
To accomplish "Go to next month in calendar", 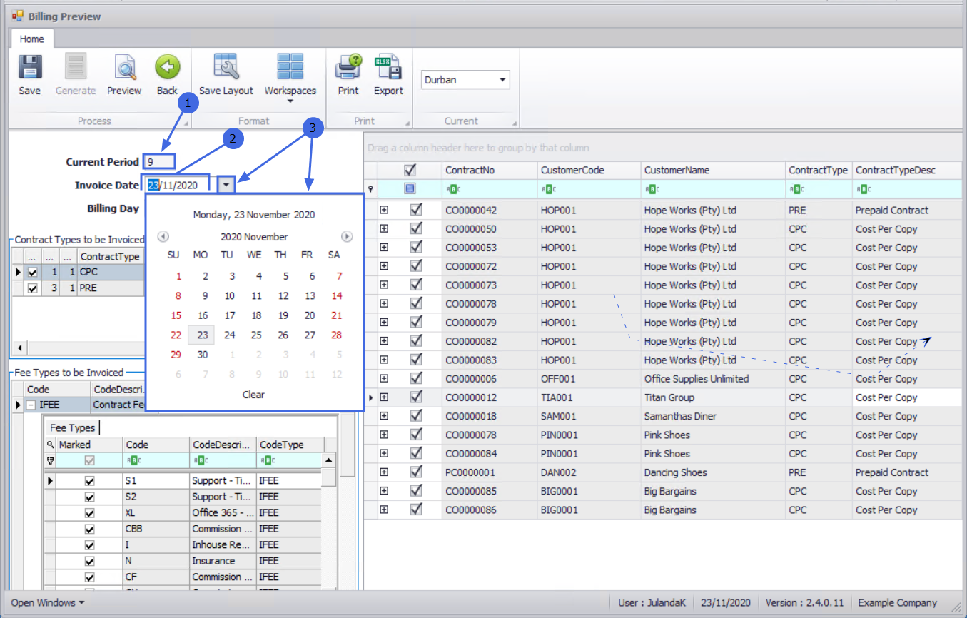I will [x=347, y=237].
